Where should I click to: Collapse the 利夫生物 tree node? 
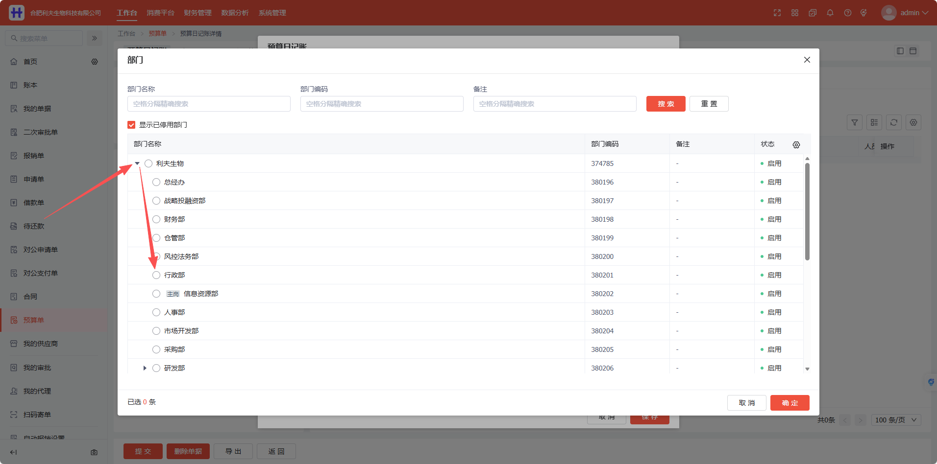(137, 163)
